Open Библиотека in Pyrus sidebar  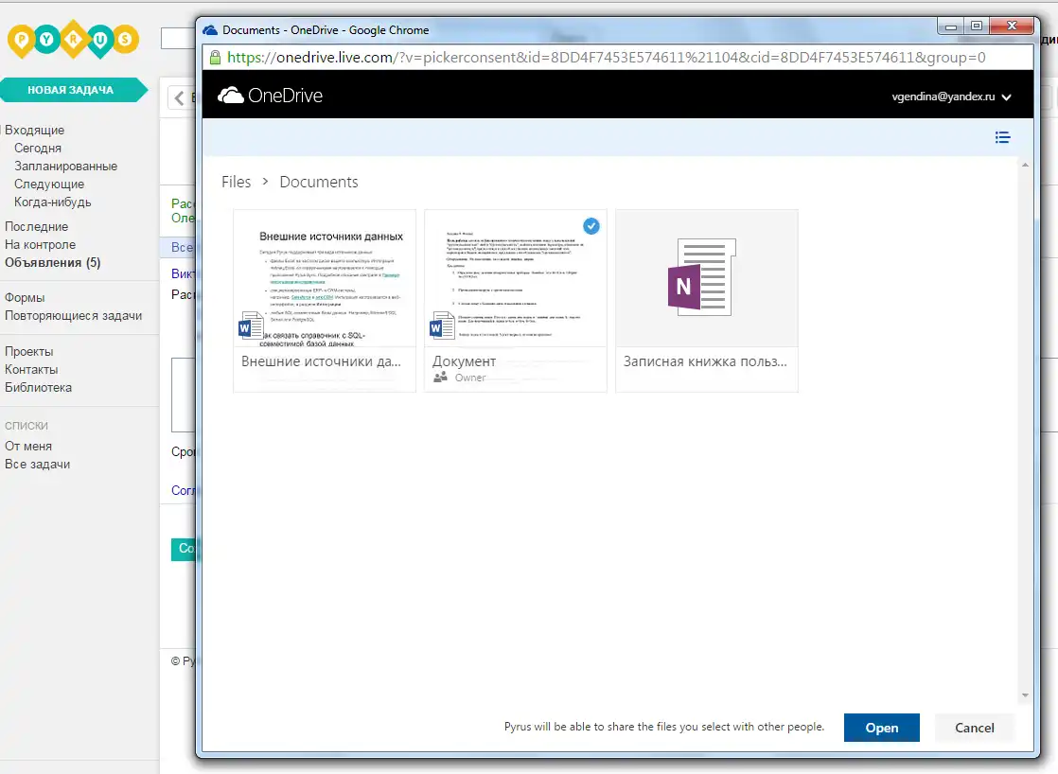[39, 387]
